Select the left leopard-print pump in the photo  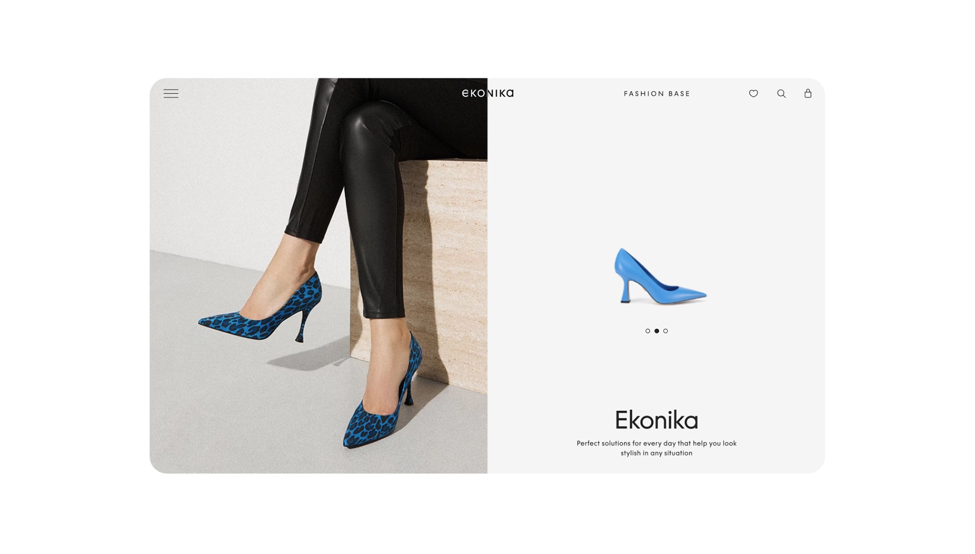pyautogui.click(x=263, y=311)
